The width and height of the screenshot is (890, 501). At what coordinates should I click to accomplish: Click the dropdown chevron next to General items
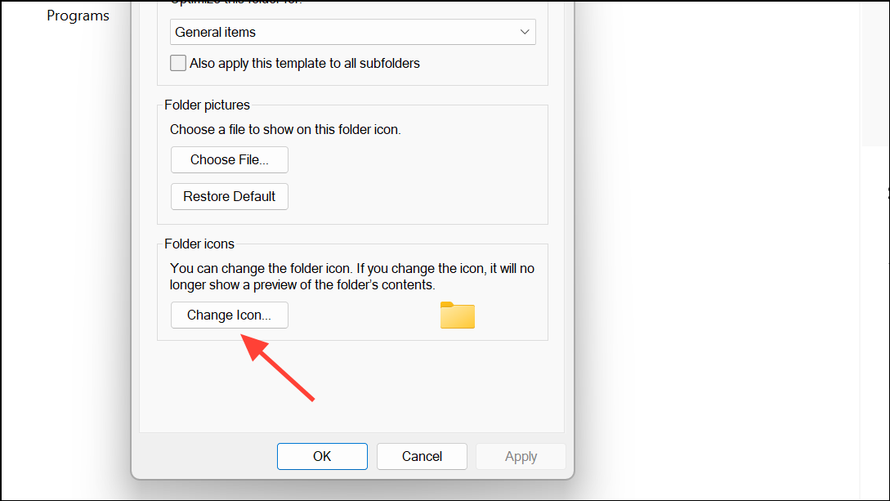(526, 32)
